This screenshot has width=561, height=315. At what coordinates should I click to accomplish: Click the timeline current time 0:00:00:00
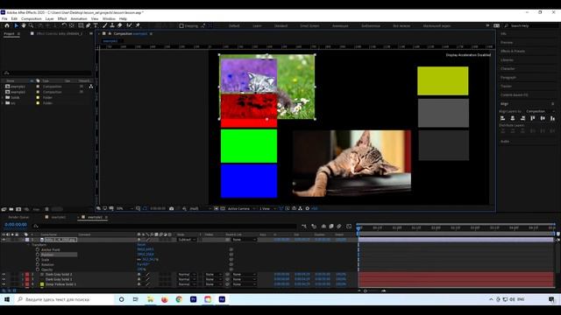point(16,225)
